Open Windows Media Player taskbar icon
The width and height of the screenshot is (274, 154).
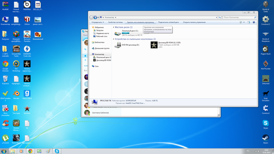coord(21,151)
